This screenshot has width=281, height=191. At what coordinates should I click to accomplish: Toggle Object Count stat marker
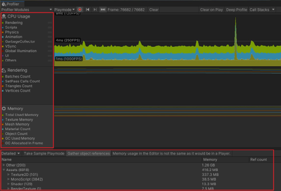point(2,134)
